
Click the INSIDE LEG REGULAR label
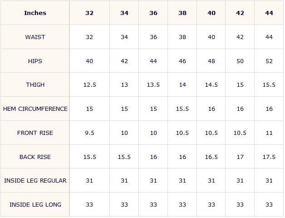pyautogui.click(x=35, y=180)
